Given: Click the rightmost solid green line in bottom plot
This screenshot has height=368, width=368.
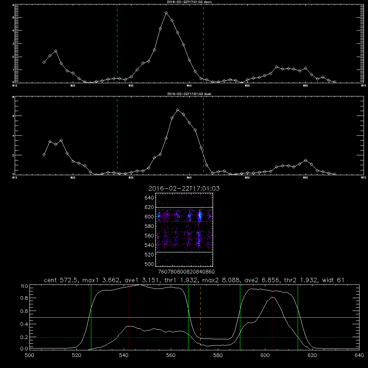Looking at the screenshot, I should pyautogui.click(x=298, y=317).
